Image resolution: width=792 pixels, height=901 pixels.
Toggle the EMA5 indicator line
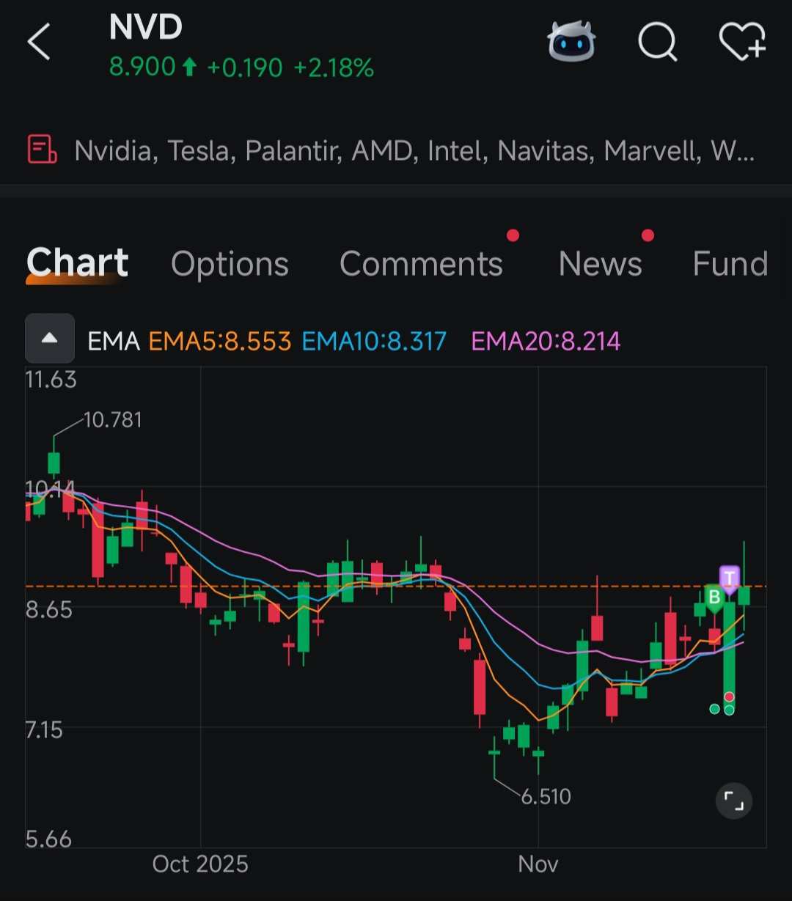tap(219, 341)
